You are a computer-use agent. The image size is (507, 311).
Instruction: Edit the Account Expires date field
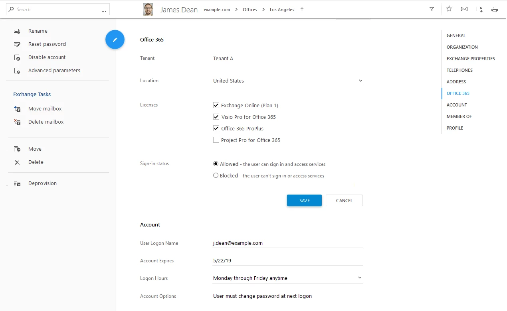288,261
